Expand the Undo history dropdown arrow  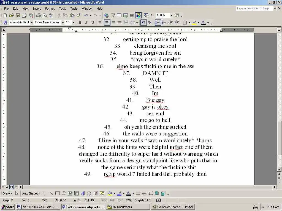[x=91, y=15]
